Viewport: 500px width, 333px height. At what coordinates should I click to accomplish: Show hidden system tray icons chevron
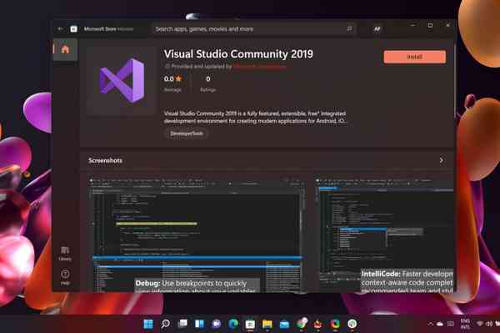coord(431,324)
